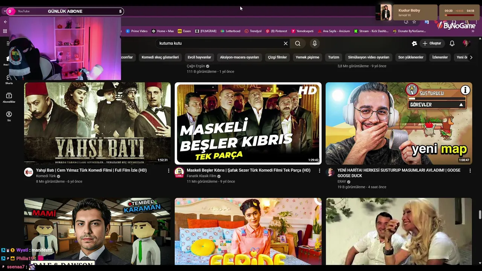Open the Exxen bookmark

pos(185,31)
